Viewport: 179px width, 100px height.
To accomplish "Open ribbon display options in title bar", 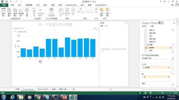I will (x=165, y=2).
